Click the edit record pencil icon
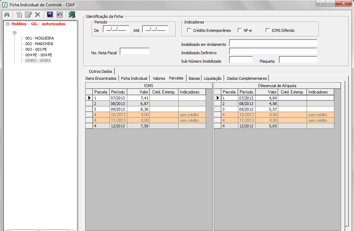The height and width of the screenshot is (231, 354). (x=28, y=15)
